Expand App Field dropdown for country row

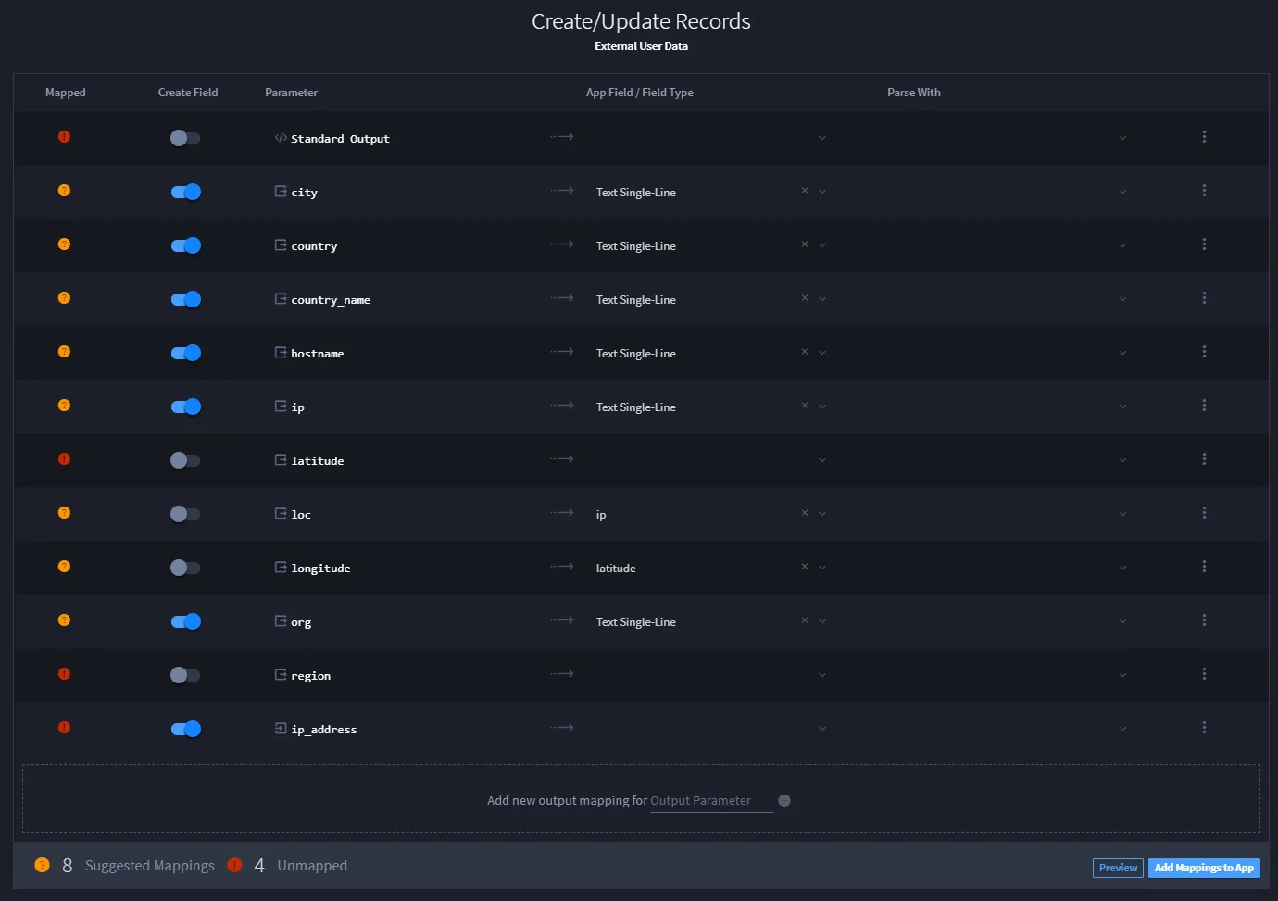[x=822, y=245]
